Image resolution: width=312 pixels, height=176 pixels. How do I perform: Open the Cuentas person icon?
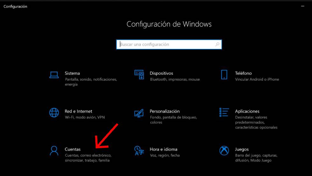click(54, 151)
